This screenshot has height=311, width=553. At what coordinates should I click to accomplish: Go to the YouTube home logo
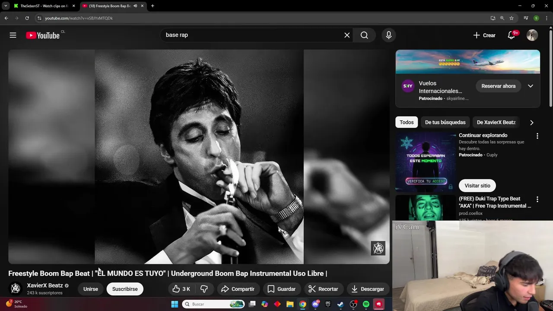pos(43,35)
